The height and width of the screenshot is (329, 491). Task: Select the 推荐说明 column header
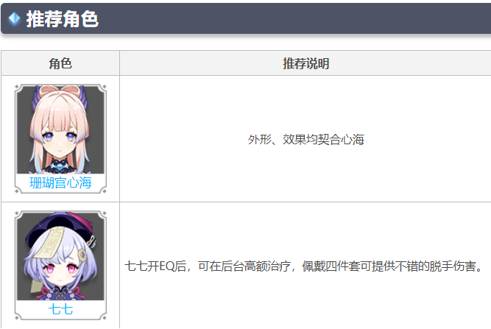[x=305, y=63]
